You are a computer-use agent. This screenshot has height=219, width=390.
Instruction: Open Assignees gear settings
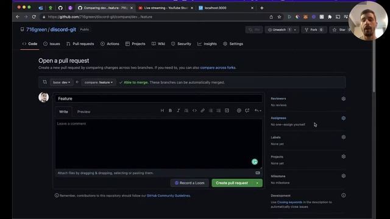(344, 118)
